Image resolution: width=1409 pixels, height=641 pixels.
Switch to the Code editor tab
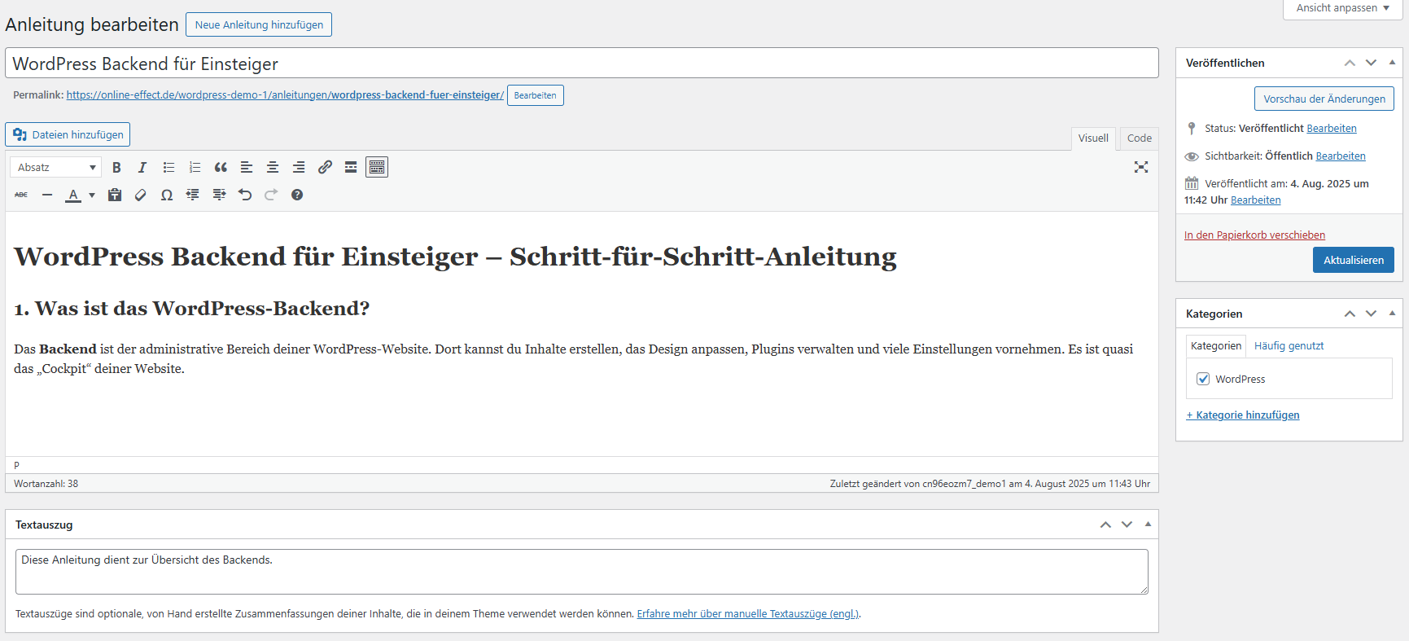1140,138
